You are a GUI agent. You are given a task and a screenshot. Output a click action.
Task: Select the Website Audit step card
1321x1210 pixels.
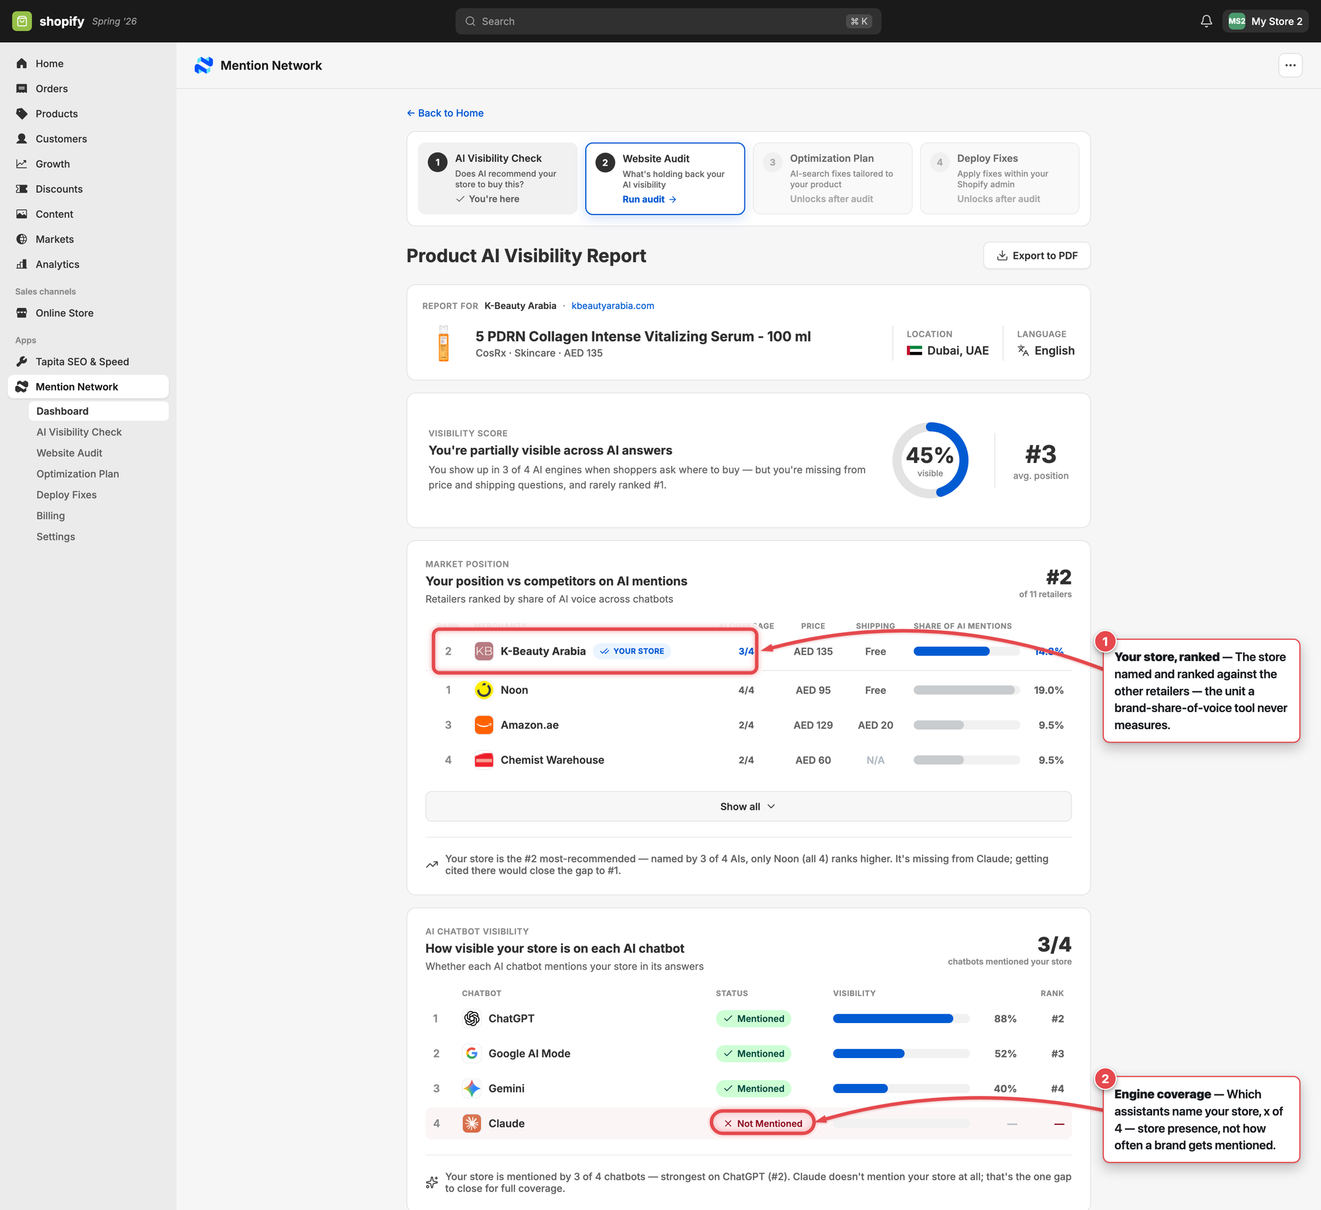click(x=665, y=178)
